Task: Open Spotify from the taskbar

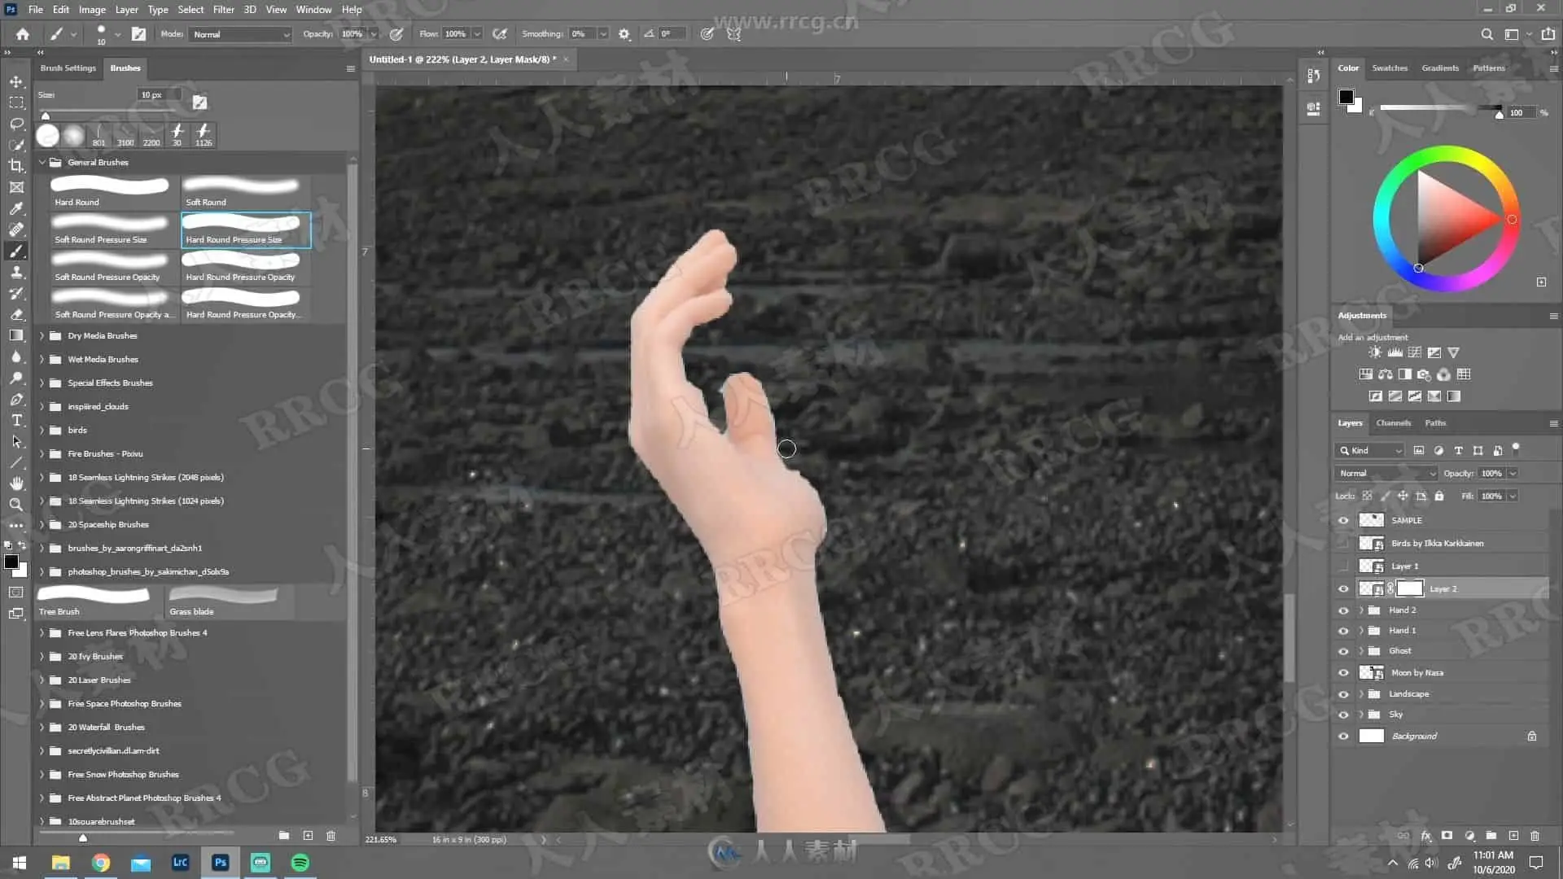Action: 300,862
